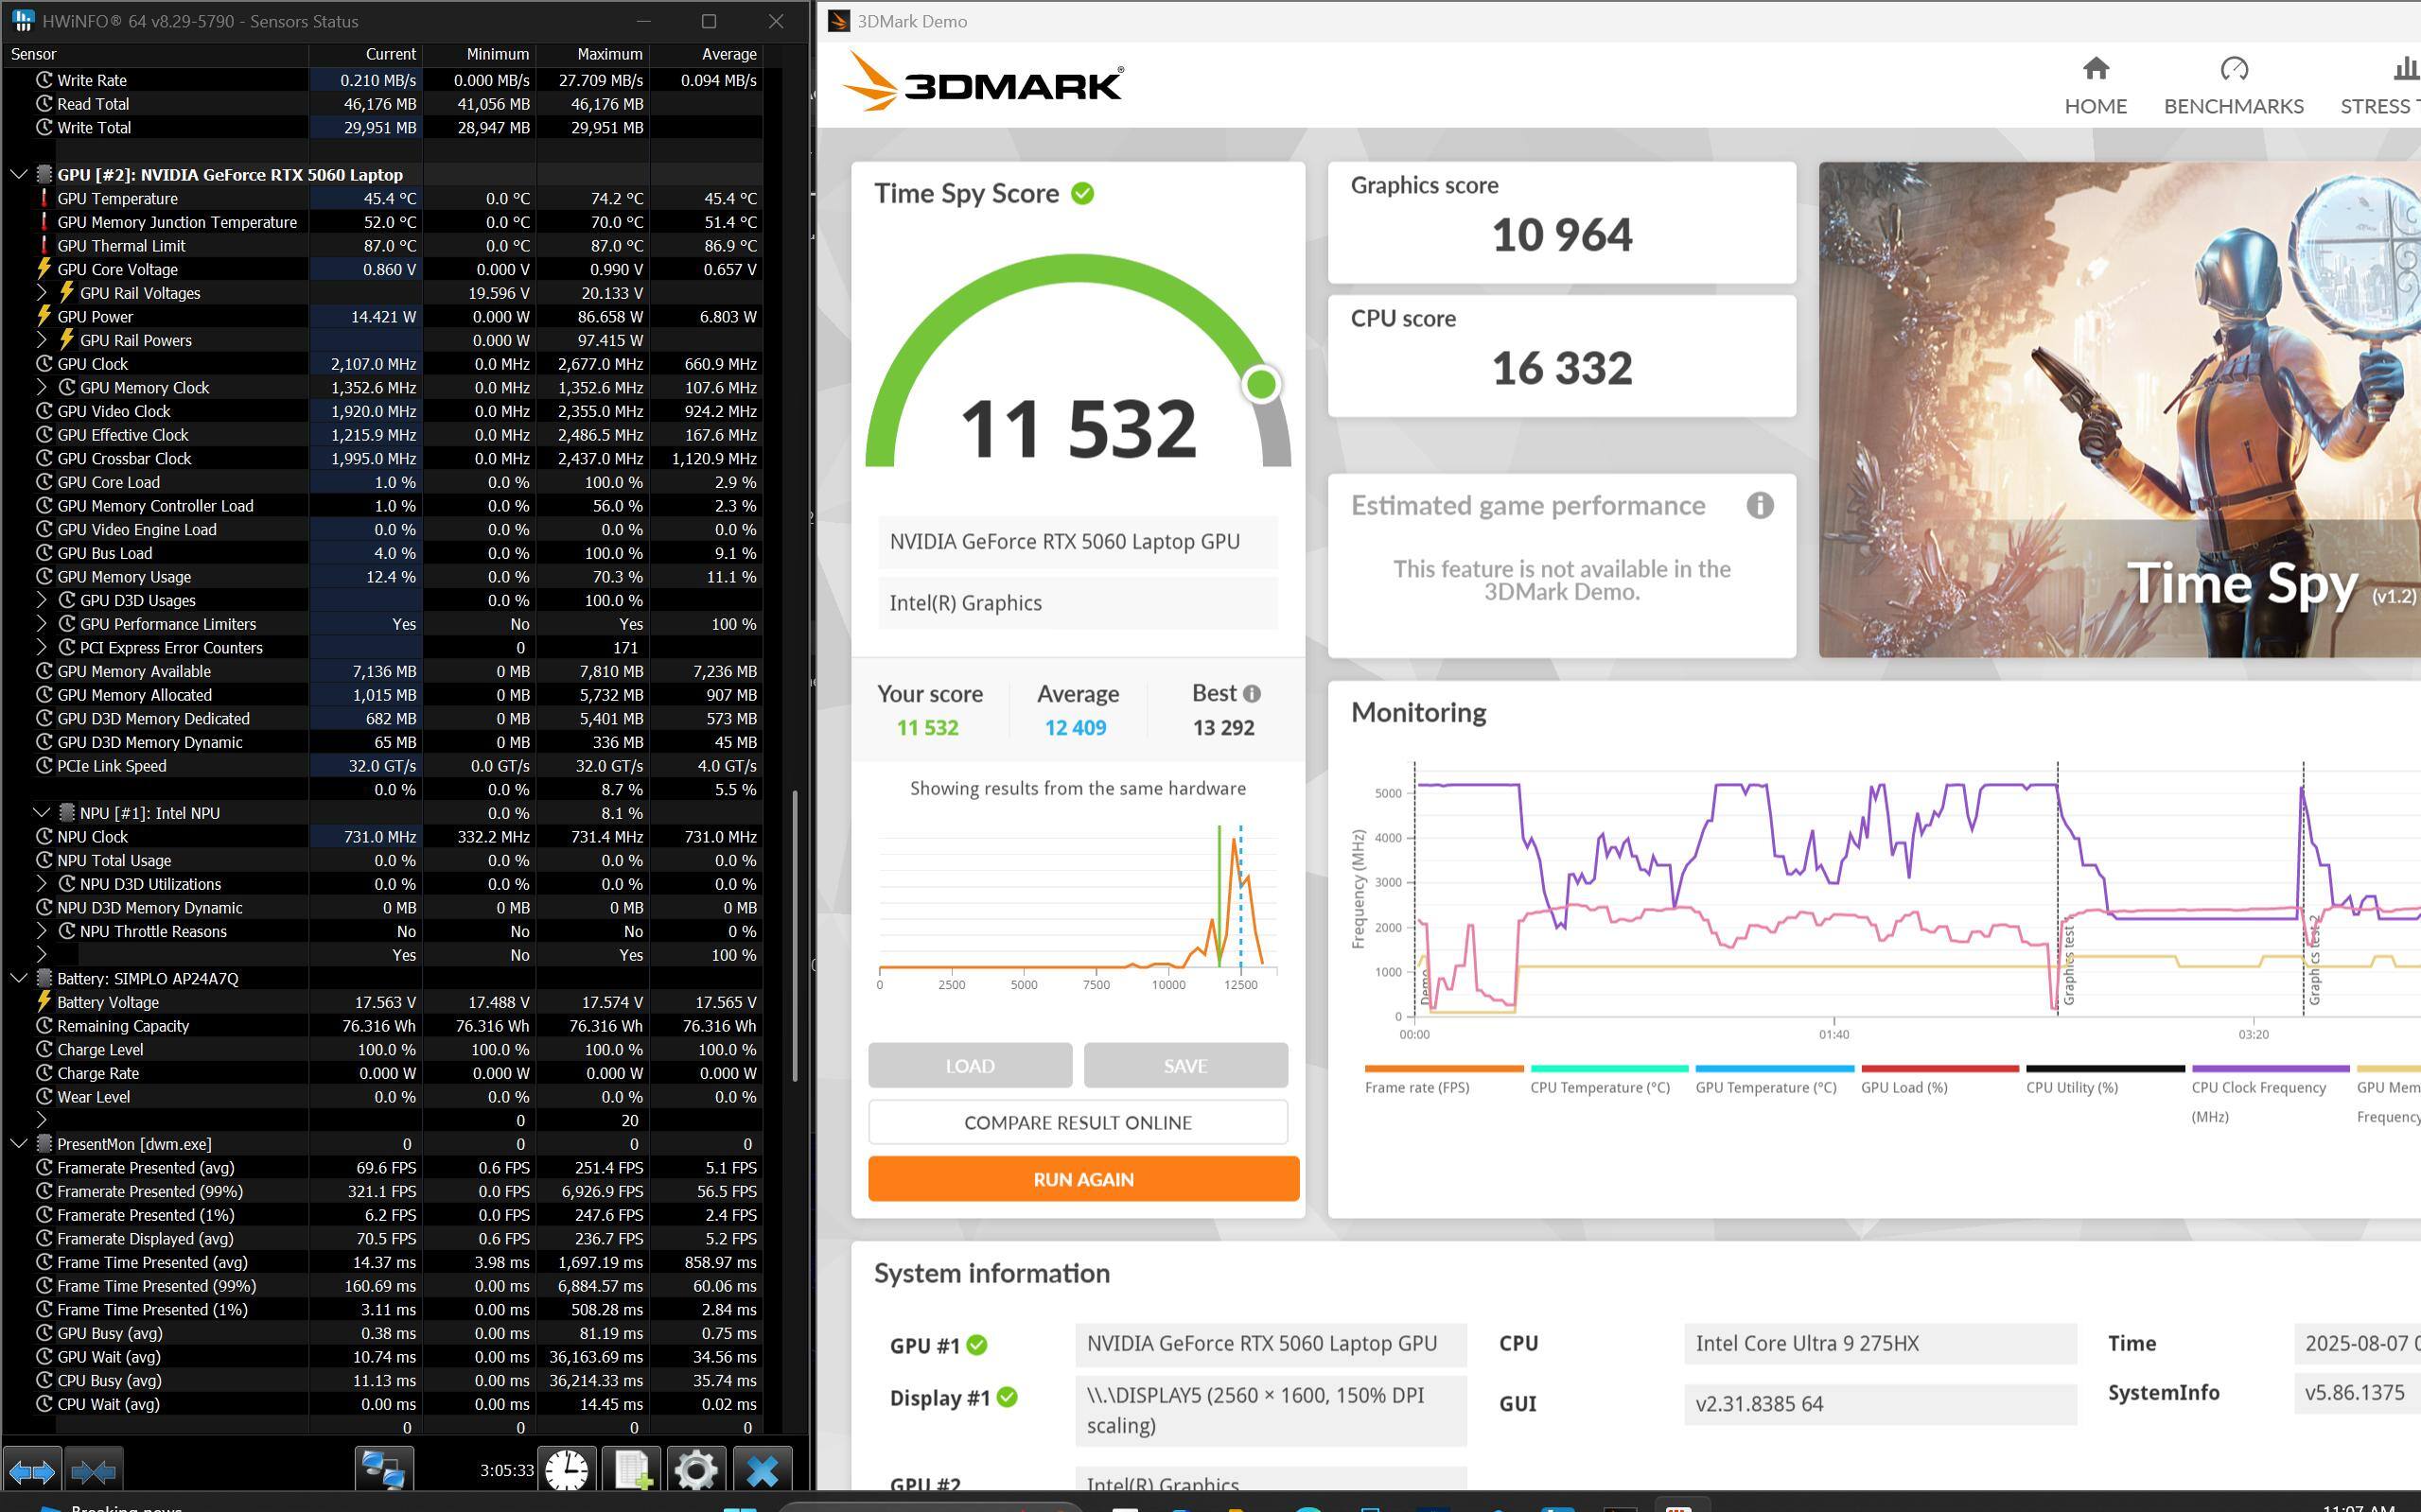Click the HWiNFO sensor list vertical scrollbar
The width and height of the screenshot is (2421, 1512).
[796, 935]
